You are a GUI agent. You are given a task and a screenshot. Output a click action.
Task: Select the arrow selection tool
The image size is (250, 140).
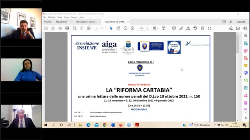tap(111, 28)
